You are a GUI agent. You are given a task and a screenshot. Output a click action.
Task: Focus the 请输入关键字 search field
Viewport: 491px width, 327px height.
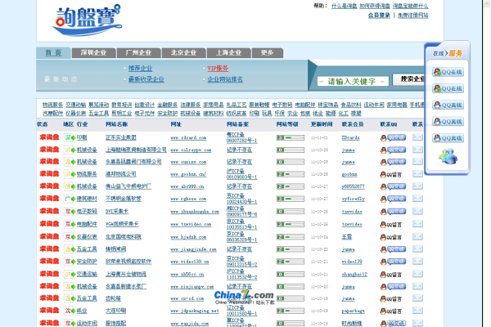point(353,82)
